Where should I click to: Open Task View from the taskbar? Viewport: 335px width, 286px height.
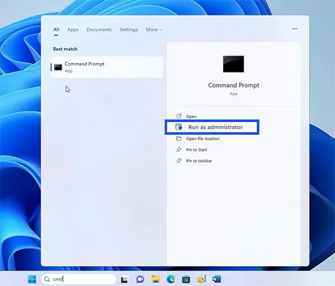(124, 280)
